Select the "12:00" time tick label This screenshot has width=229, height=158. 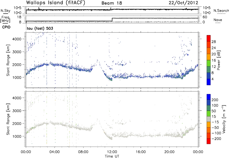pyautogui.click(x=112, y=152)
